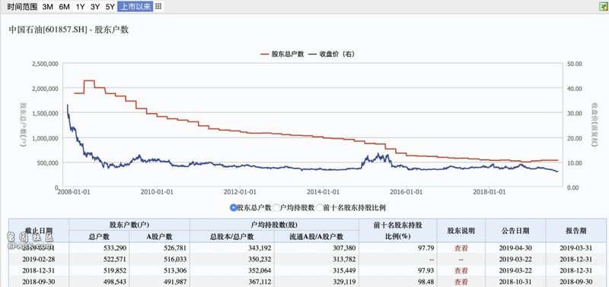The height and width of the screenshot is (287, 609).
Task: Select the 5Y time range
Action: point(110,7)
